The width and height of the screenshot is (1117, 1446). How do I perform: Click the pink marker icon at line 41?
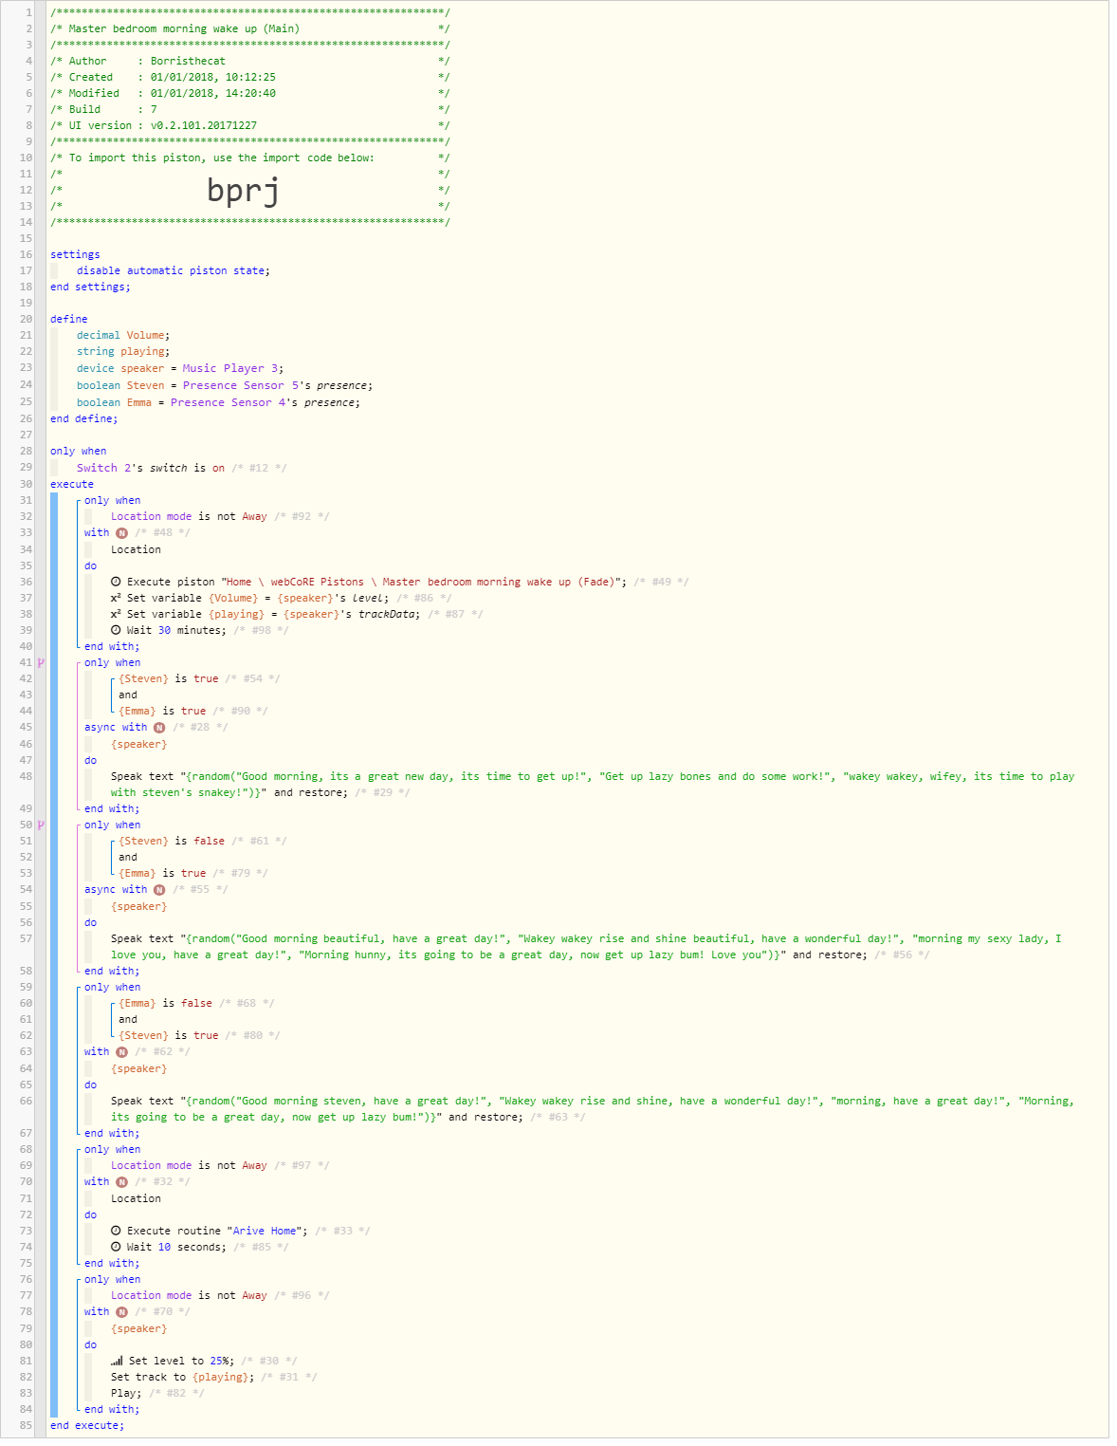pyautogui.click(x=41, y=662)
